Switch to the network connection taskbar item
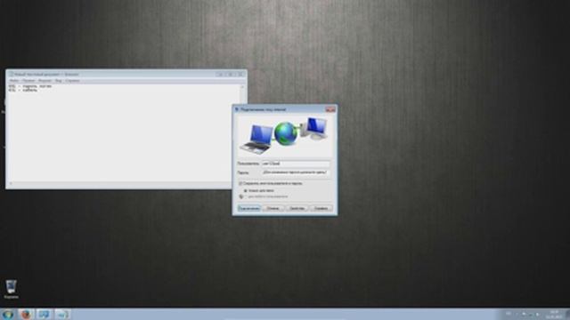The height and width of the screenshot is (320, 570). 44,314
